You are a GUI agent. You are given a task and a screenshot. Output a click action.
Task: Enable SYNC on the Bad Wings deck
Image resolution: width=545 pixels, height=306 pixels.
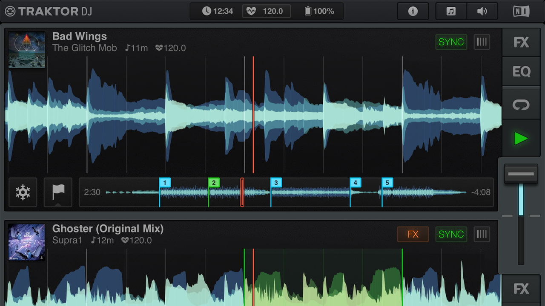pos(451,42)
